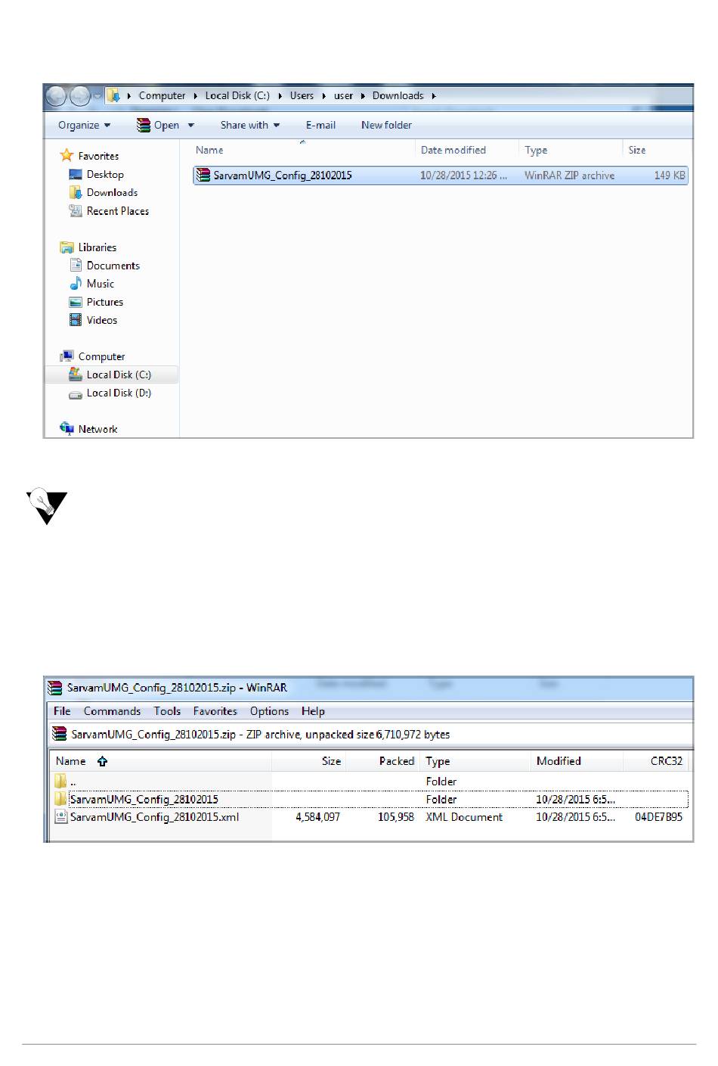Sort files by the Date modified column
The width and height of the screenshot is (718, 1066).
coord(453,150)
